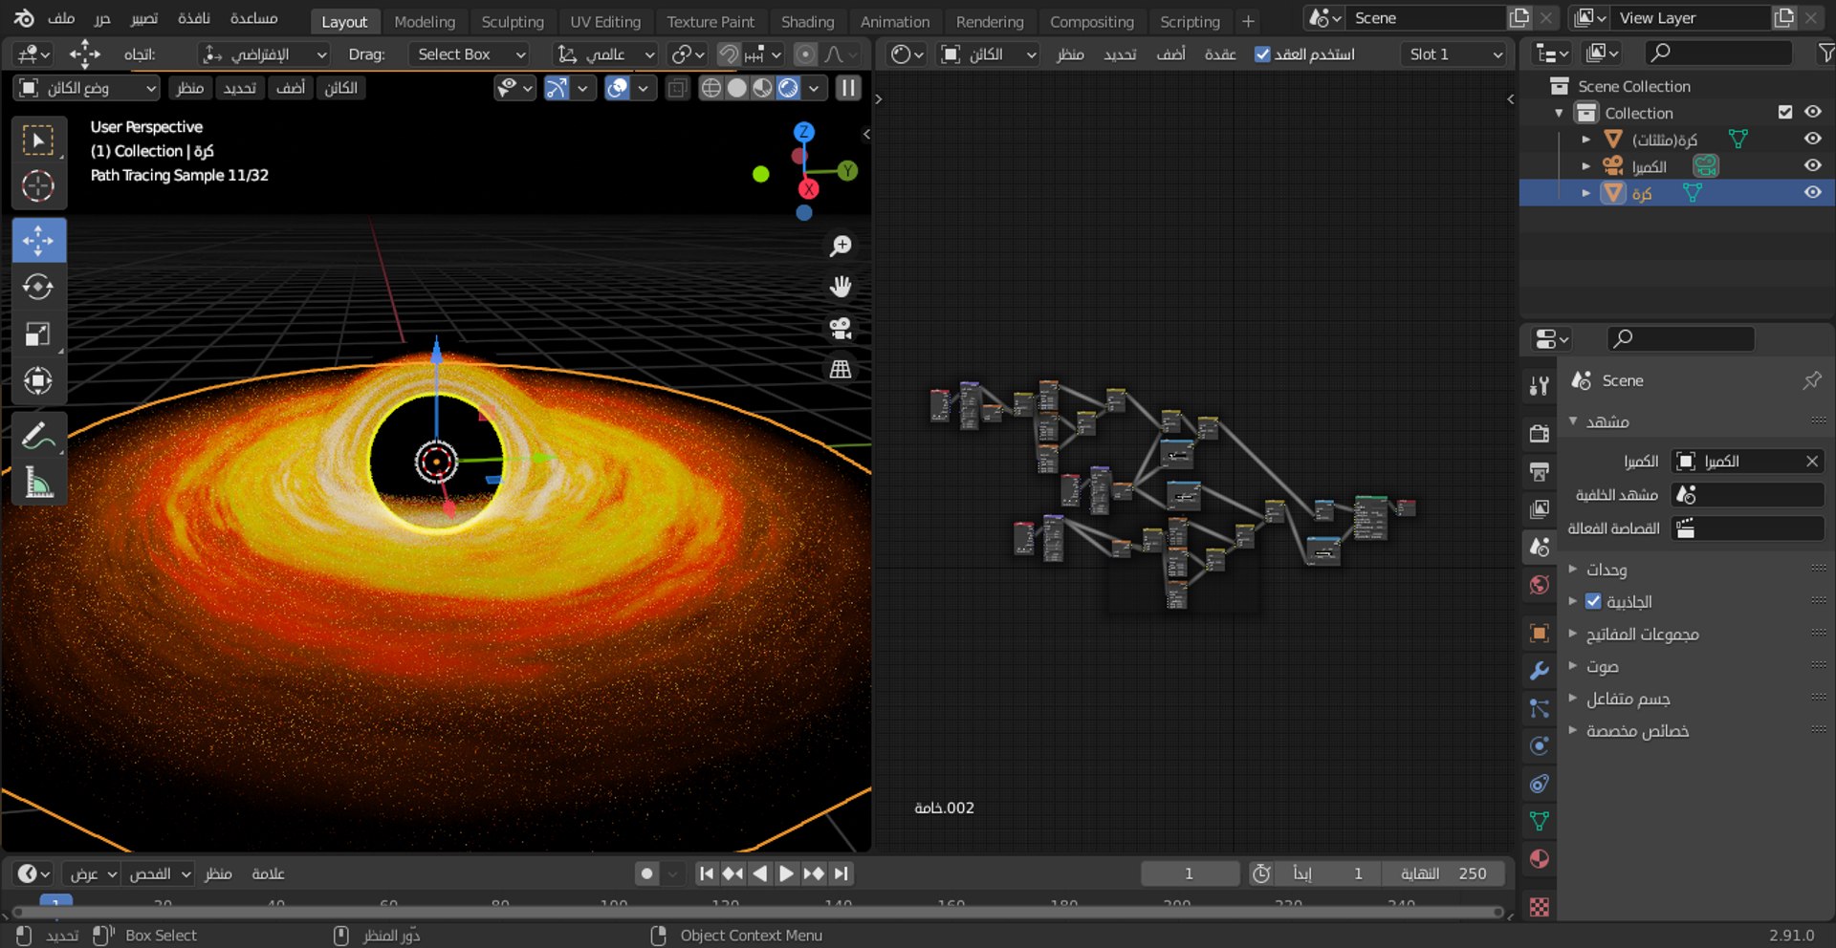Switch to rendered viewport shading
1836x948 pixels.
point(788,88)
